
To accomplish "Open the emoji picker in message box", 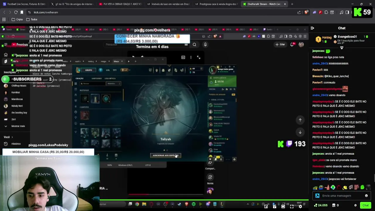I will click(366, 196).
